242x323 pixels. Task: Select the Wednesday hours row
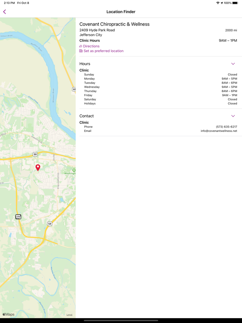[x=160, y=87]
